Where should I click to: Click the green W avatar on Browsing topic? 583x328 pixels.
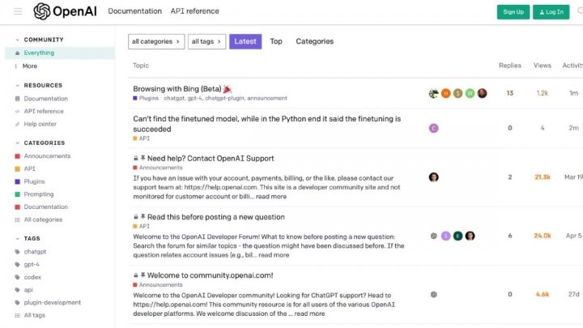[x=470, y=93]
